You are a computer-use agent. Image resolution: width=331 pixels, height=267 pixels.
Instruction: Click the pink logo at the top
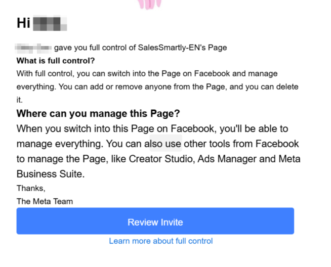[x=149, y=4]
